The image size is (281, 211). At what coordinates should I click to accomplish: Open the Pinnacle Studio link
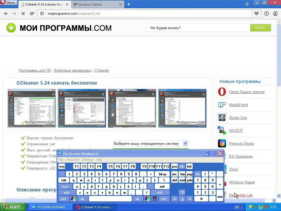click(241, 143)
